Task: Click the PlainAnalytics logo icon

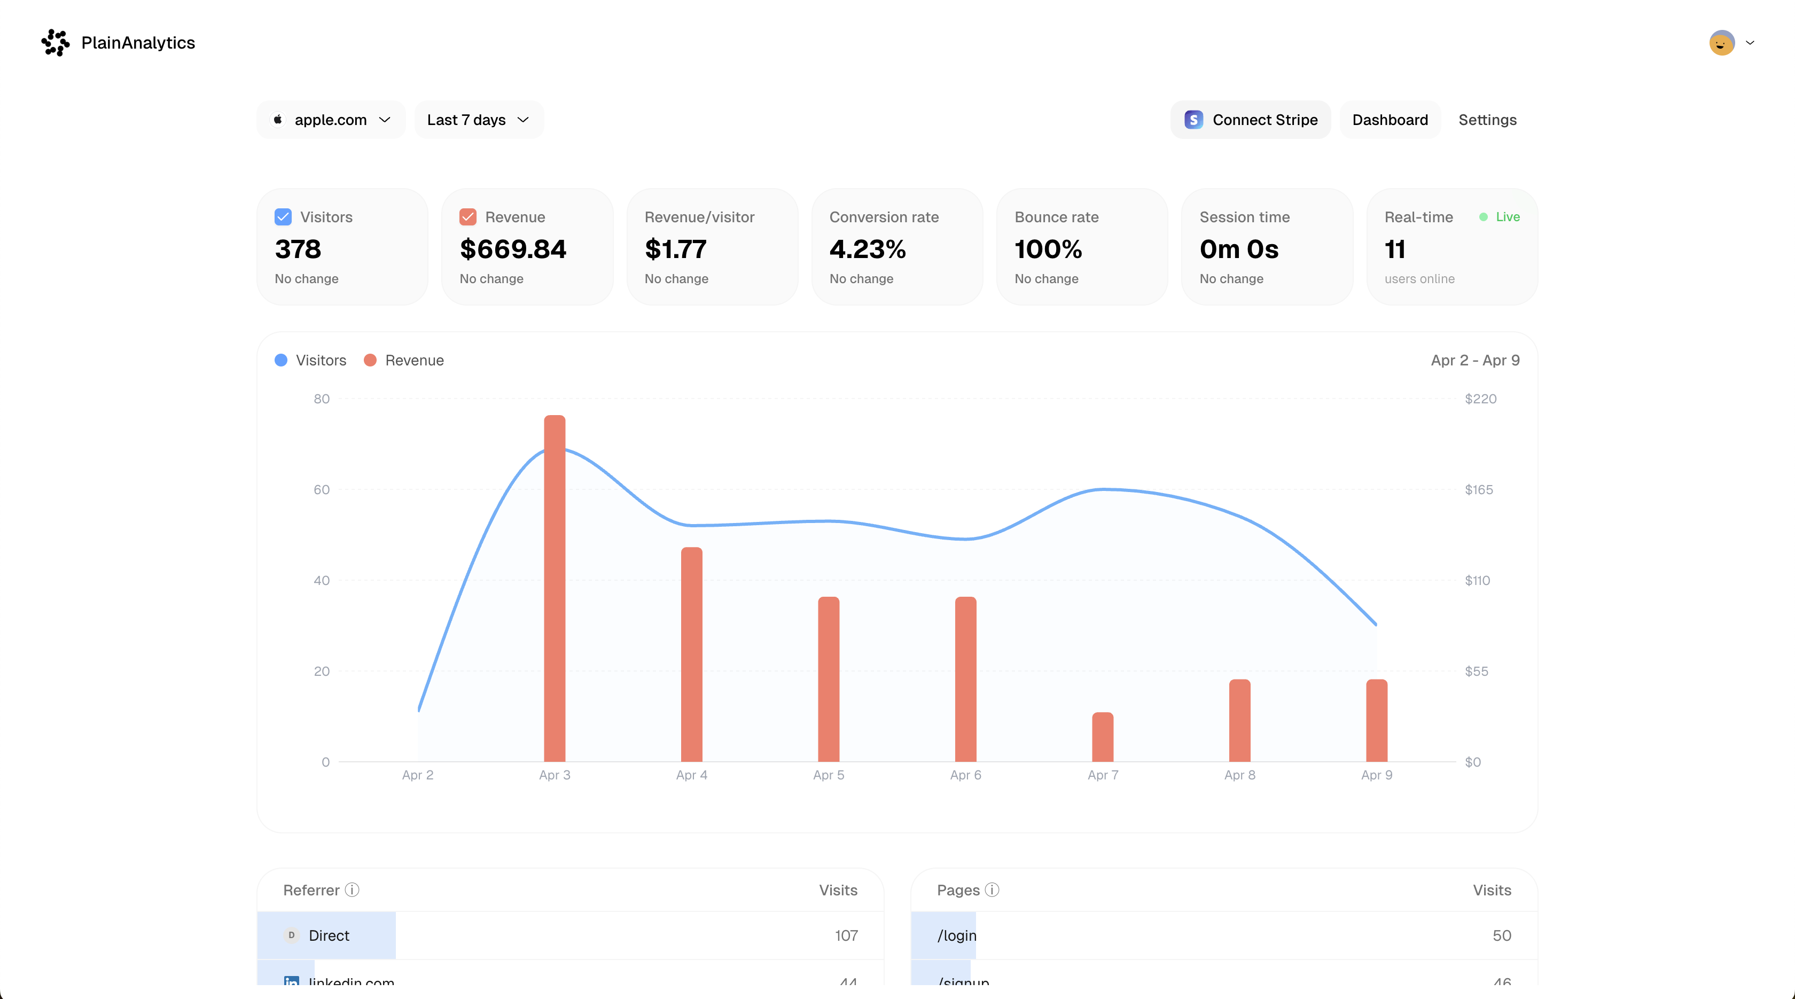Action: pos(55,43)
